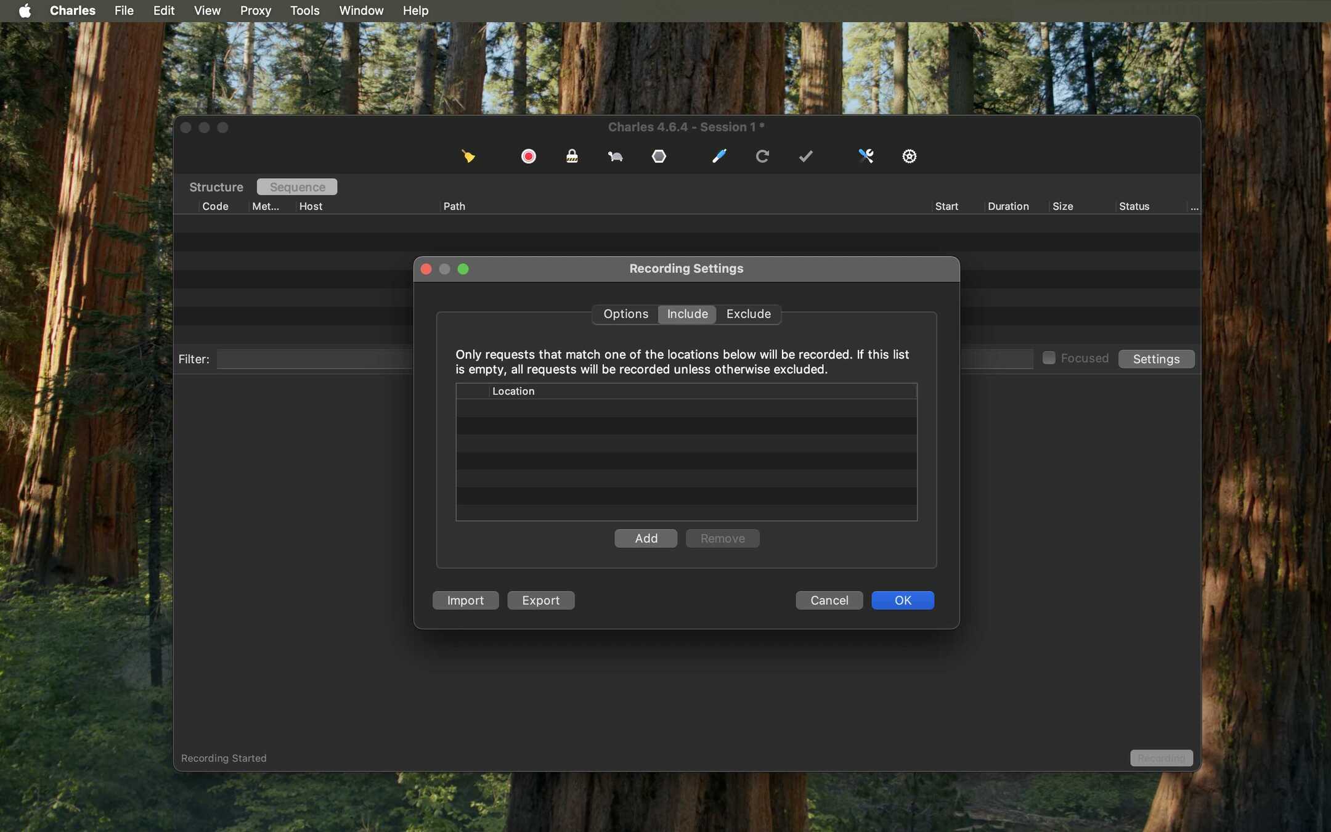This screenshot has width=1331, height=832.
Task: Click the Repeat request arrow icon
Action: click(x=762, y=157)
